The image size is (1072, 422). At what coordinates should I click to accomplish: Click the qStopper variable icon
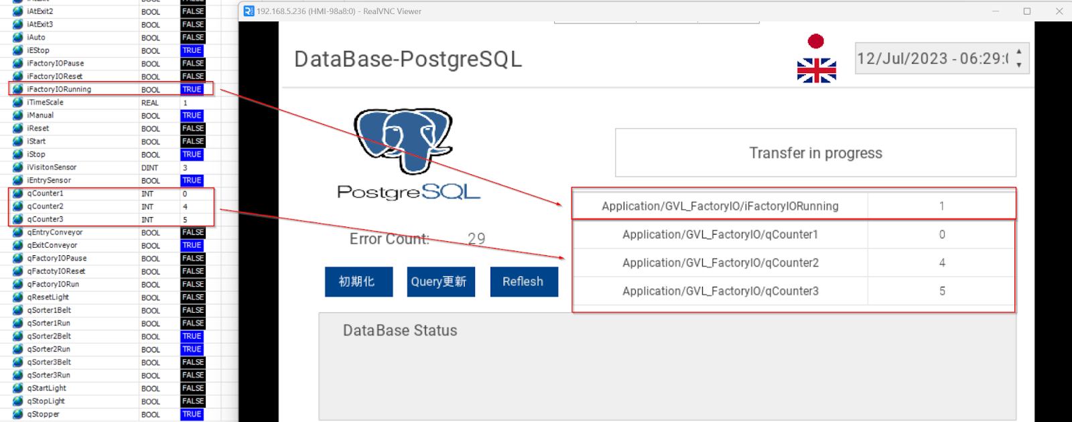coord(18,414)
